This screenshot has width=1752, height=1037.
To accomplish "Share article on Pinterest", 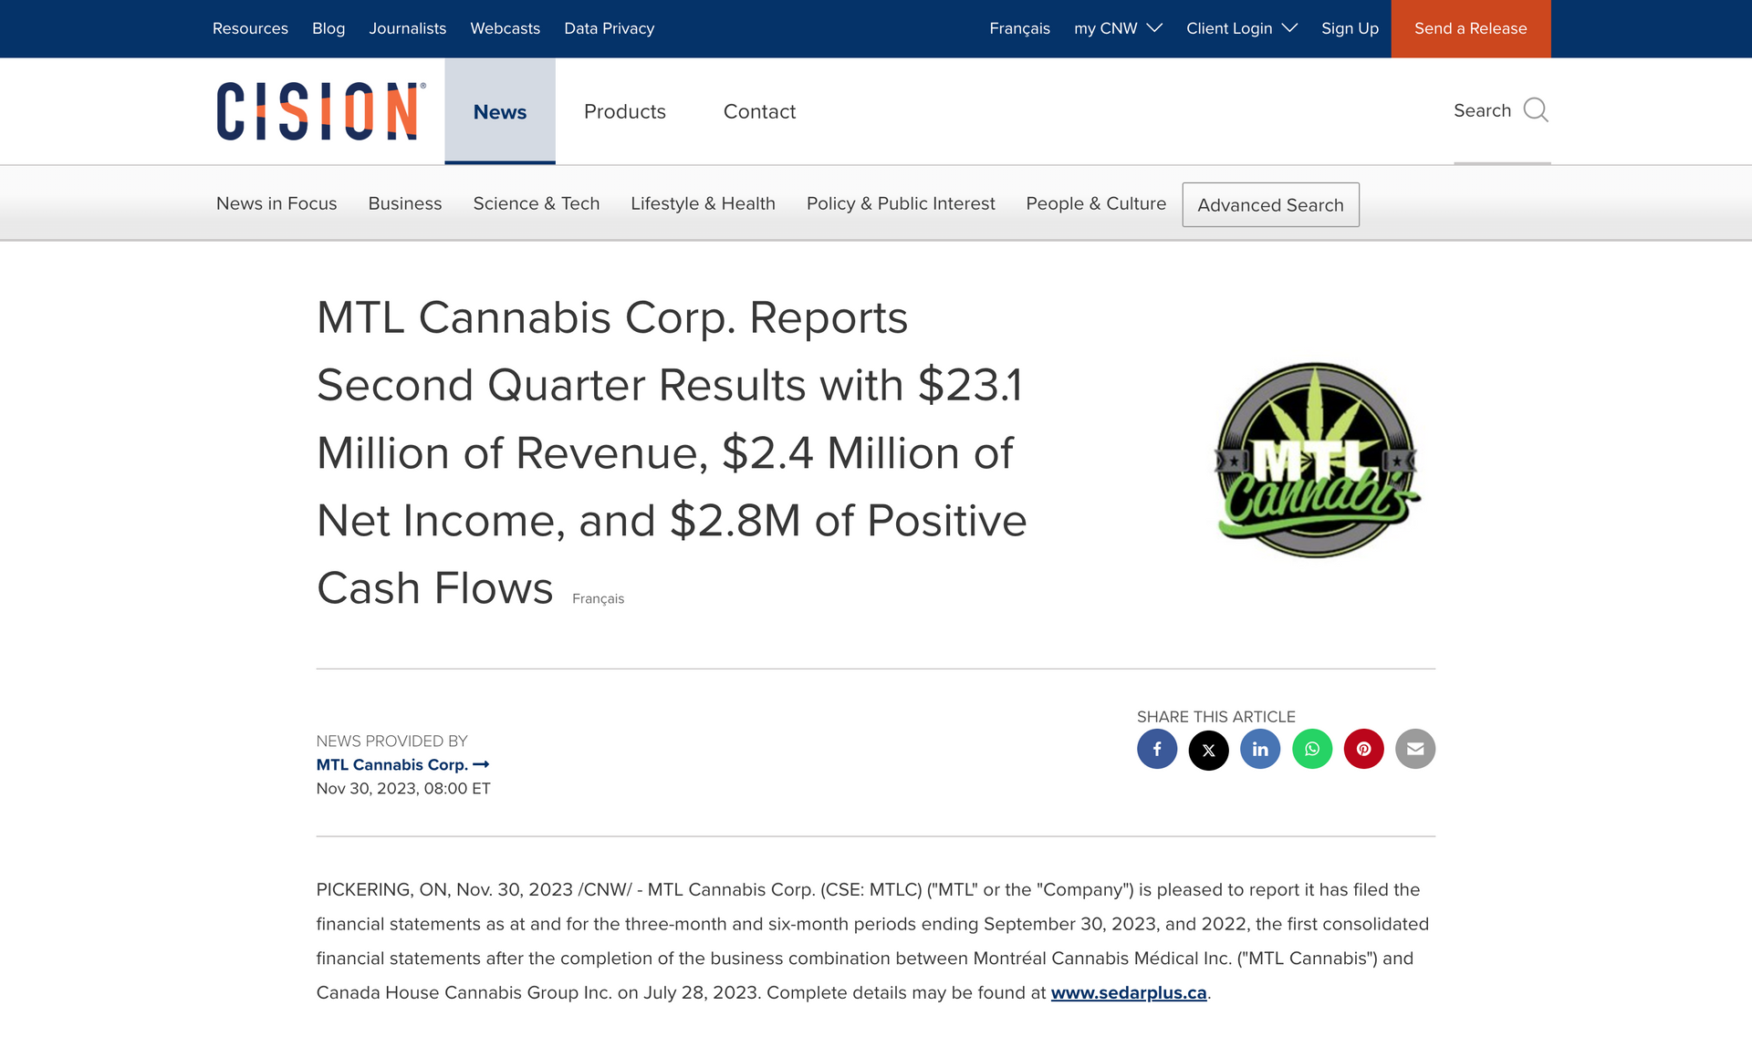I will (x=1363, y=749).
